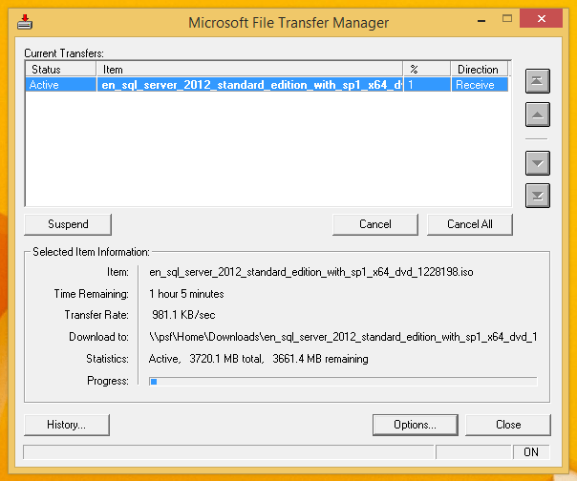
Task: Click the '1 hour 5 minutes' time remaining value
Action: pyautogui.click(x=186, y=294)
